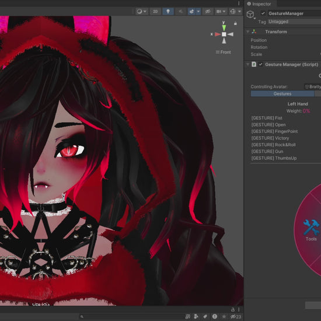Toggle the GestureManager active checkbox
The image size is (321, 321).
(x=263, y=13)
